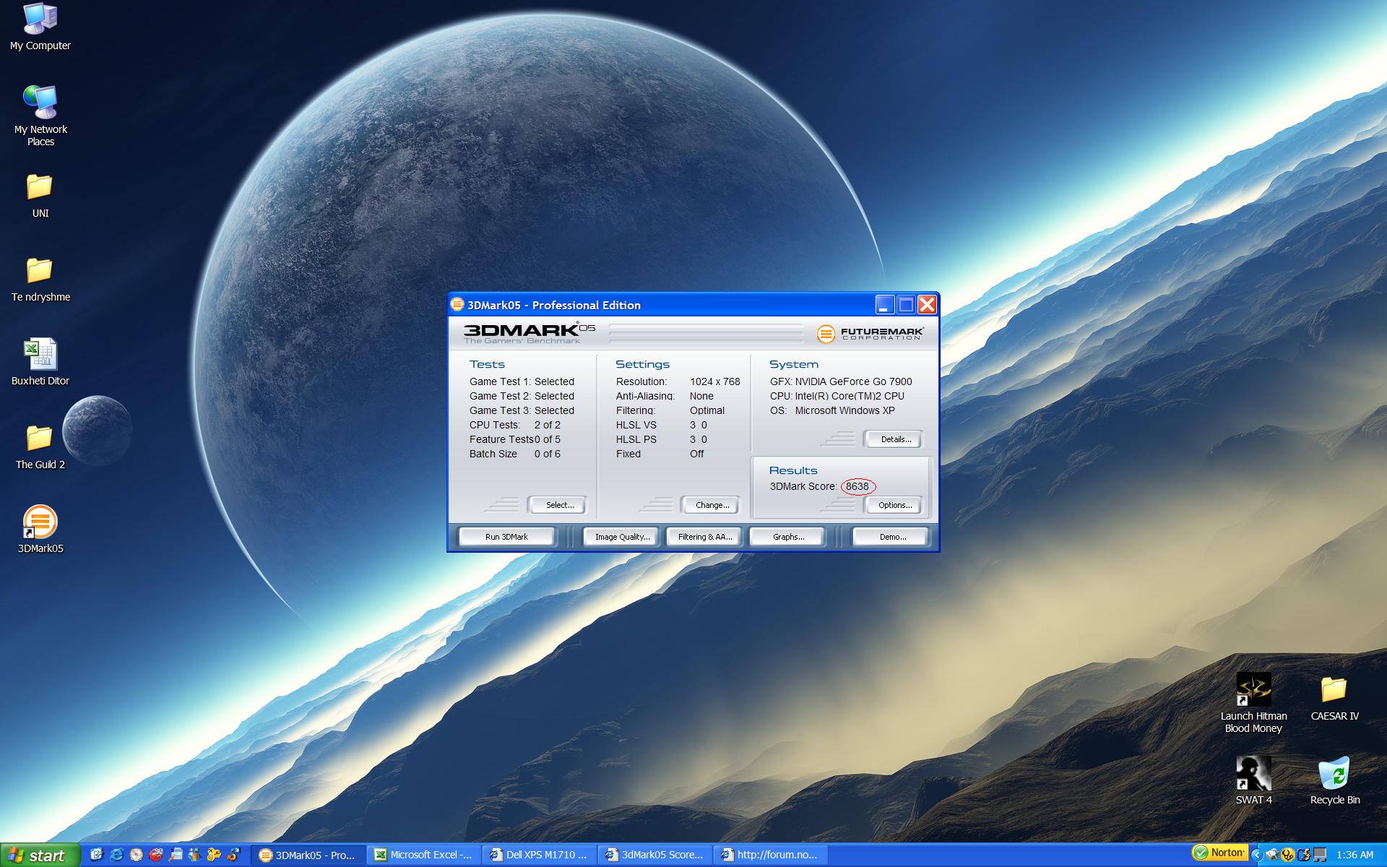1387x867 pixels.
Task: Click GFX NVIDIA GeForce Go 7900 text
Action: 841,381
